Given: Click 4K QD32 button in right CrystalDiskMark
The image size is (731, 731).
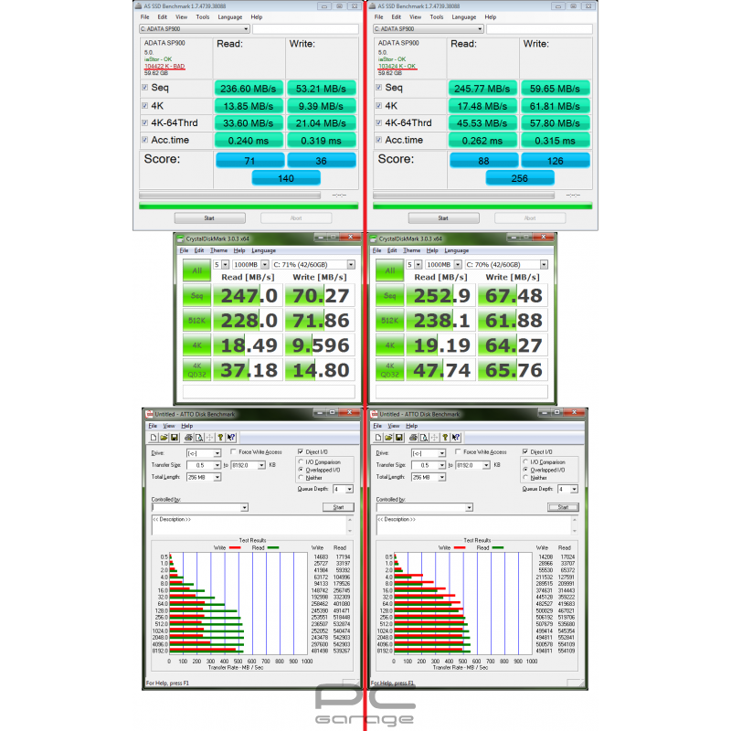Looking at the screenshot, I should (x=390, y=370).
